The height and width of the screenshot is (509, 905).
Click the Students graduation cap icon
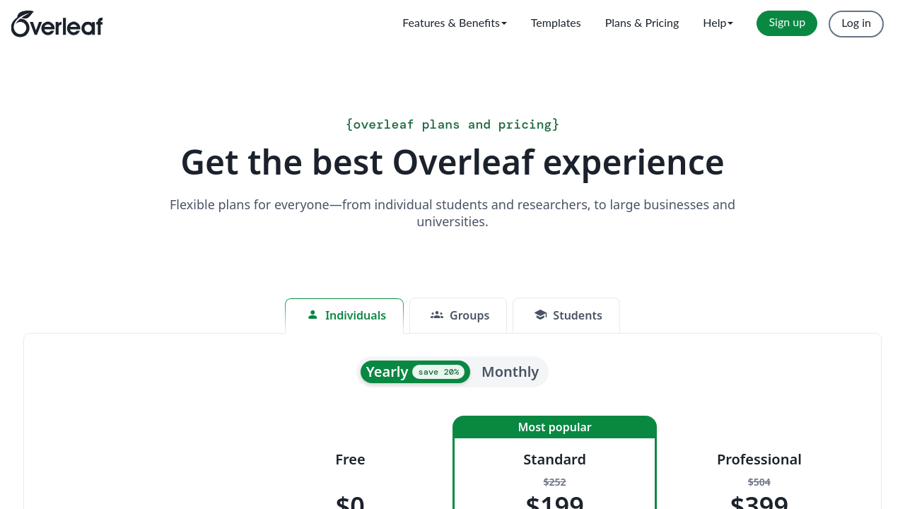[x=541, y=315]
